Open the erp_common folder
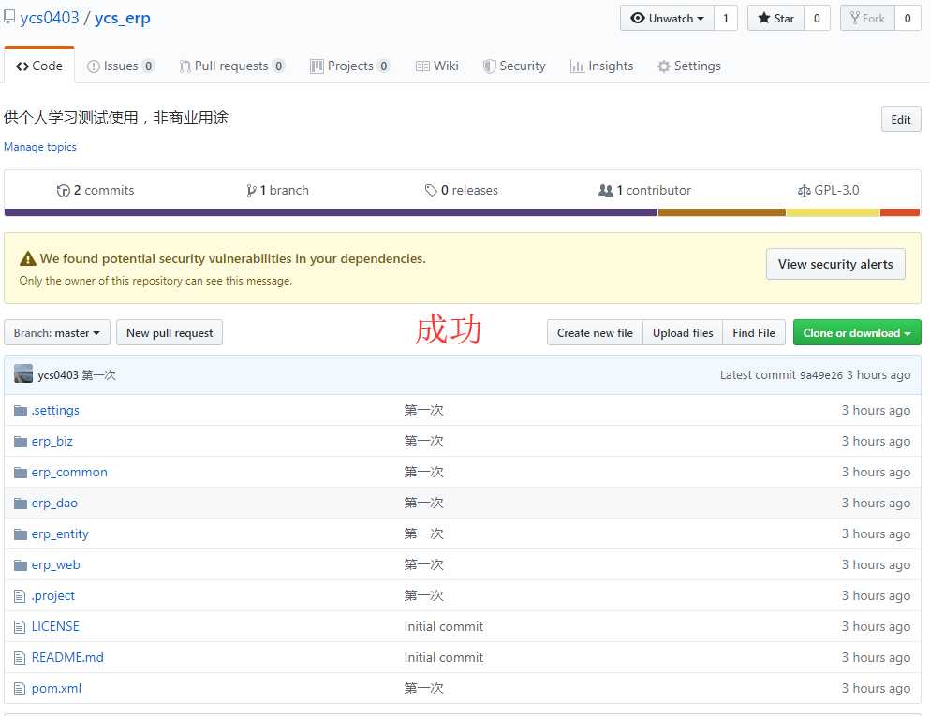Viewport: 930px width, 716px height. 69,472
